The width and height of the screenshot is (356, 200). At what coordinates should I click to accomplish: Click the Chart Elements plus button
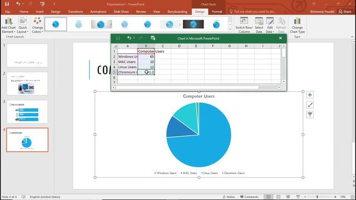tap(310, 95)
